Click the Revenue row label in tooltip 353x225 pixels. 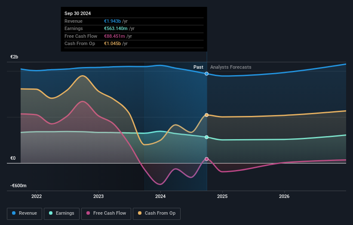pyautogui.click(x=74, y=21)
